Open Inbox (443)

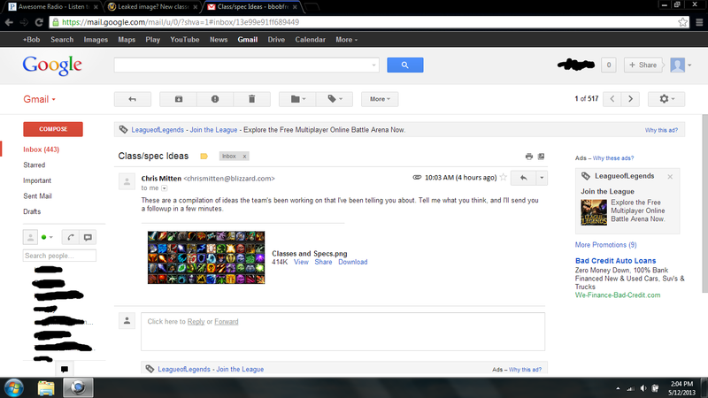[41, 149]
